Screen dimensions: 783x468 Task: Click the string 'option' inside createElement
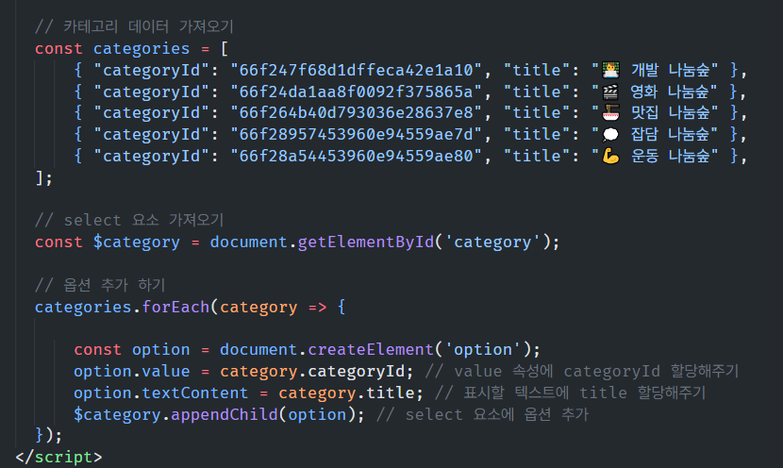tap(483, 350)
